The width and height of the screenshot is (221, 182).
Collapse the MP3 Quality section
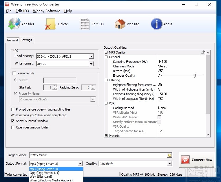[x=106, y=52]
